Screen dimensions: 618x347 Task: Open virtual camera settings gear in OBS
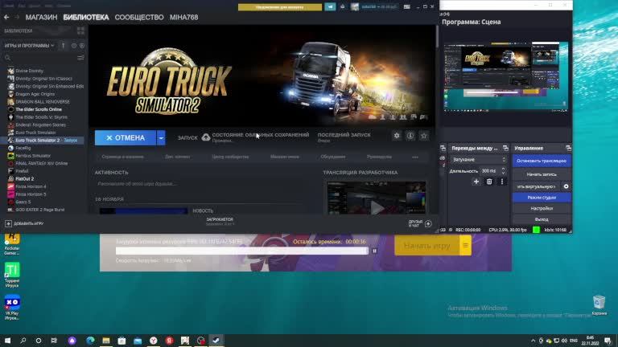pos(566,186)
